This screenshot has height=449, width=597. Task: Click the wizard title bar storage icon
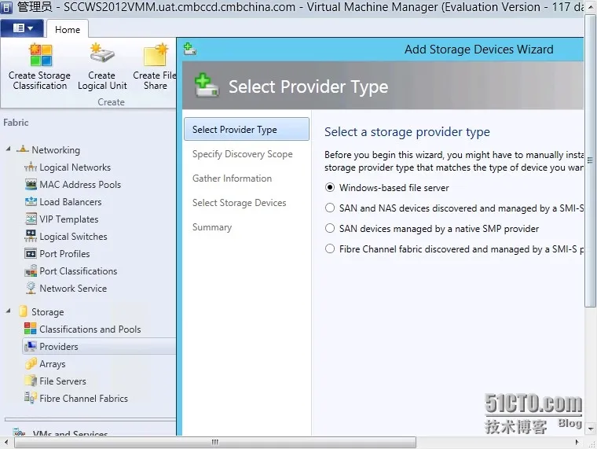tap(189, 49)
